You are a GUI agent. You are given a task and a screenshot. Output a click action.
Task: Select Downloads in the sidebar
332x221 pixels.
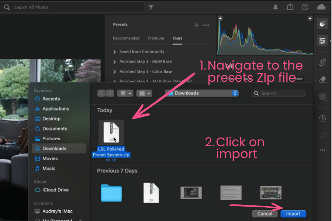(59, 148)
